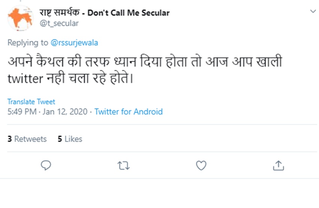Click the reply speech bubble icon

pos(46,165)
